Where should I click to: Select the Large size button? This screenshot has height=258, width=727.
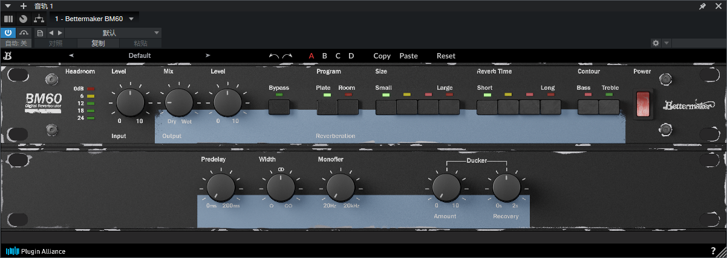[x=449, y=107]
